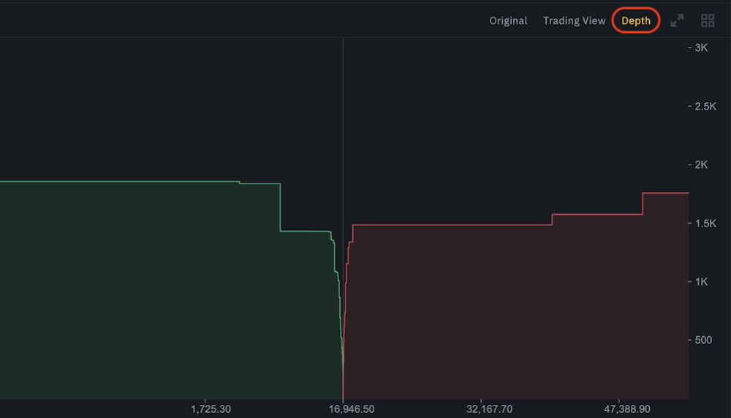Viewport: 731px width, 418px height.
Task: Click the 1,725.30 price axis label
Action: [210, 408]
